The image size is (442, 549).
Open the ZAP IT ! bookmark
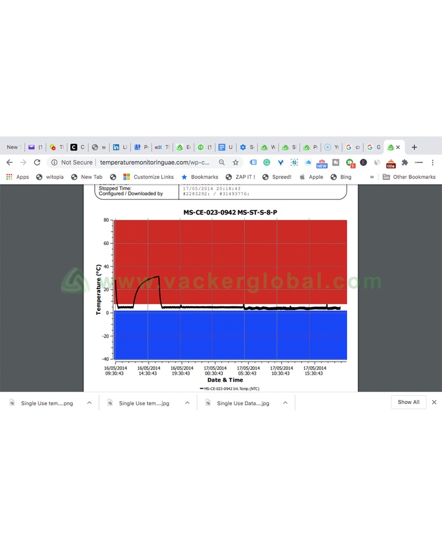pos(241,177)
